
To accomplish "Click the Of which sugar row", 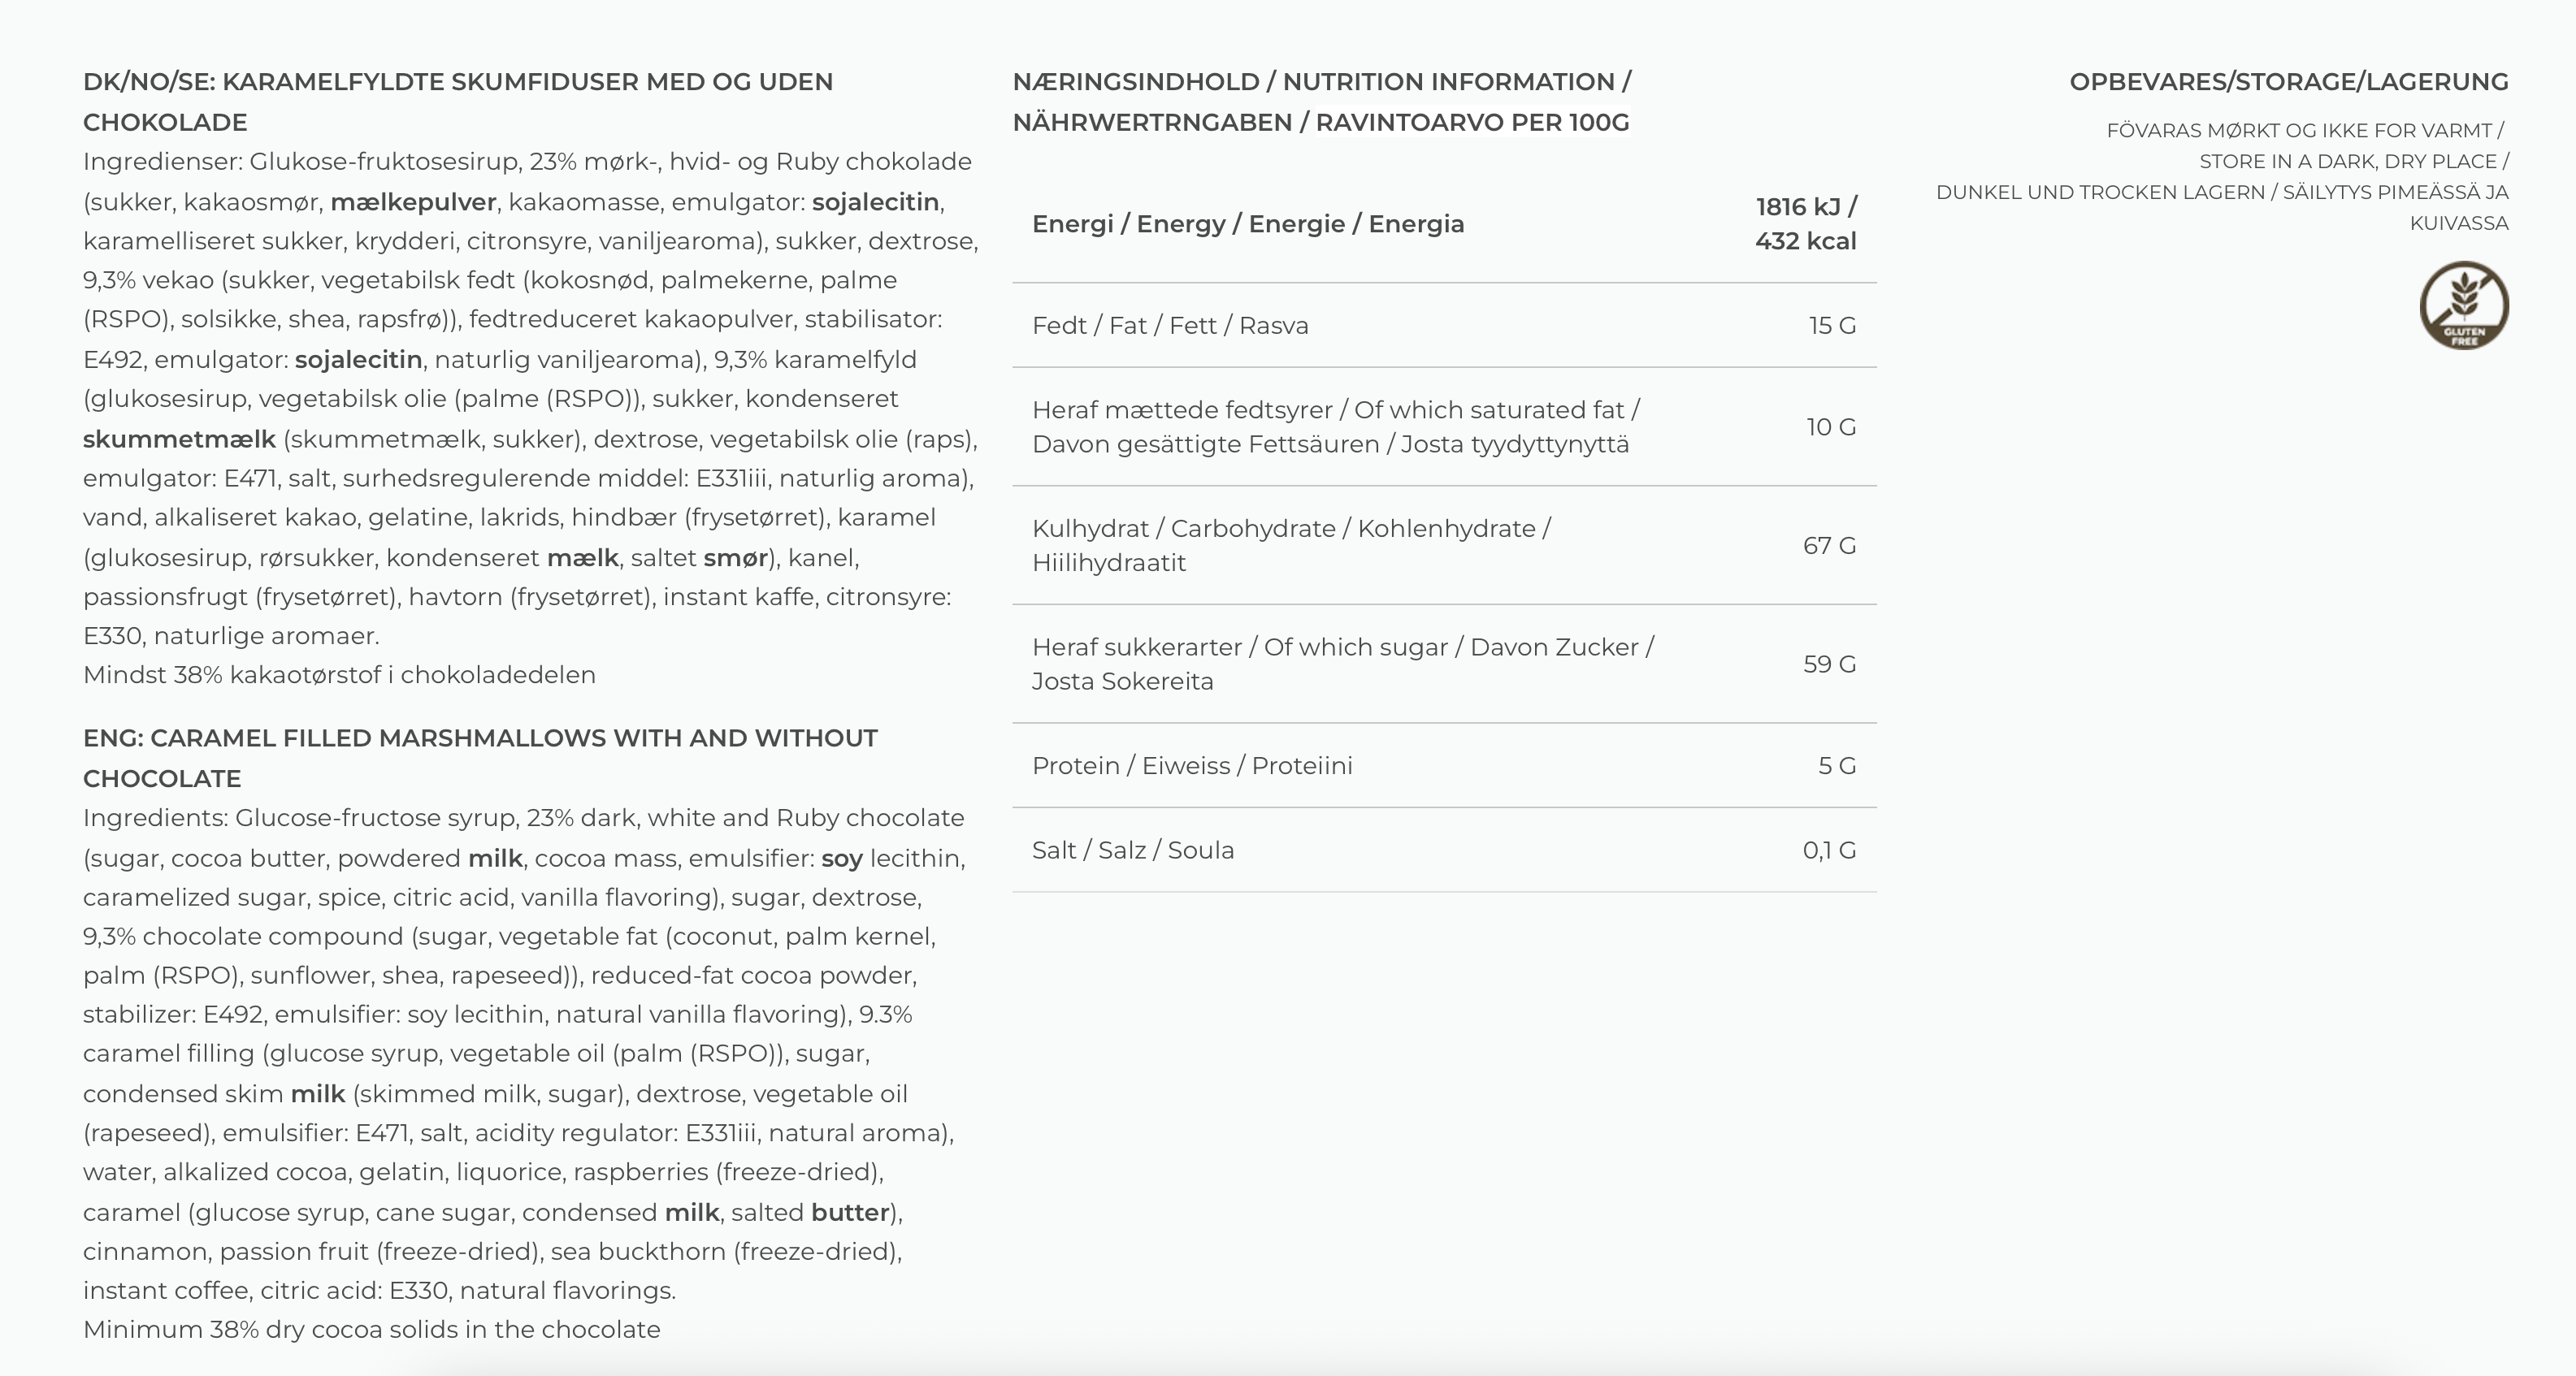I will tap(1342, 664).
